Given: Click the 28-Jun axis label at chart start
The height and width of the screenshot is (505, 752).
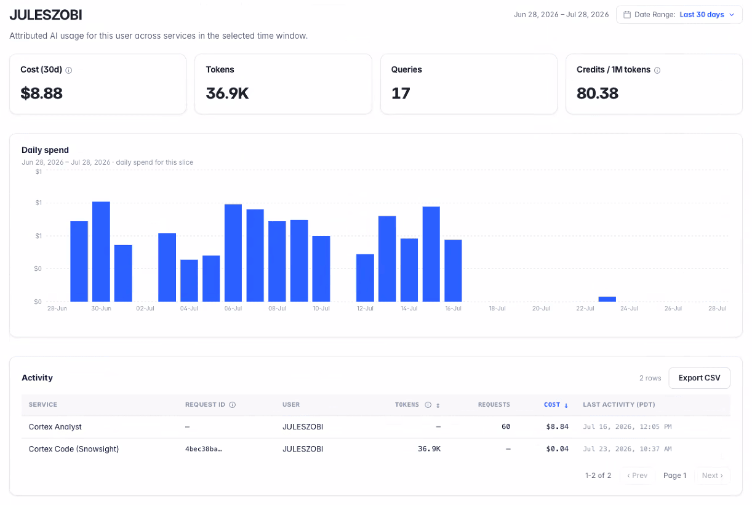Looking at the screenshot, I should 57,308.
